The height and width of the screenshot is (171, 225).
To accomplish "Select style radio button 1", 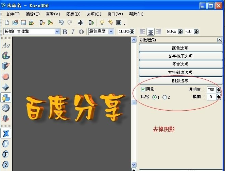I will [155, 97].
